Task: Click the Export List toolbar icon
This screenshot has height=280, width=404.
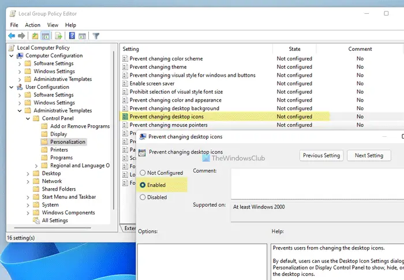Action: tap(58, 36)
